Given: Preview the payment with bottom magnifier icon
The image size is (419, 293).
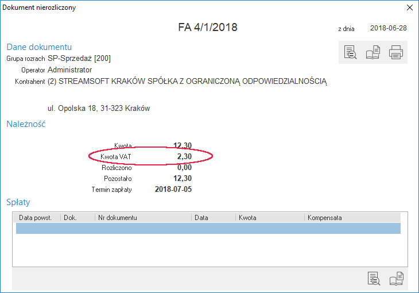Looking at the screenshot, I should 374,279.
